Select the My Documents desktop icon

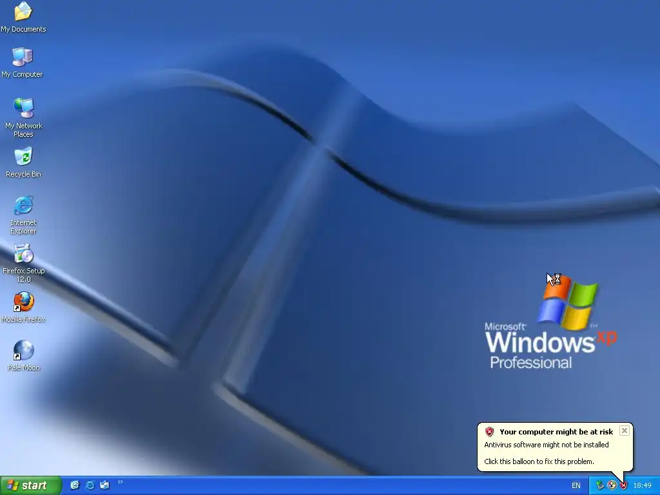[23, 17]
